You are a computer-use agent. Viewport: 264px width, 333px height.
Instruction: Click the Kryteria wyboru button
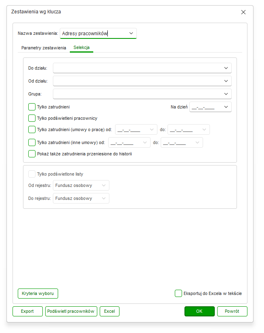click(38, 293)
